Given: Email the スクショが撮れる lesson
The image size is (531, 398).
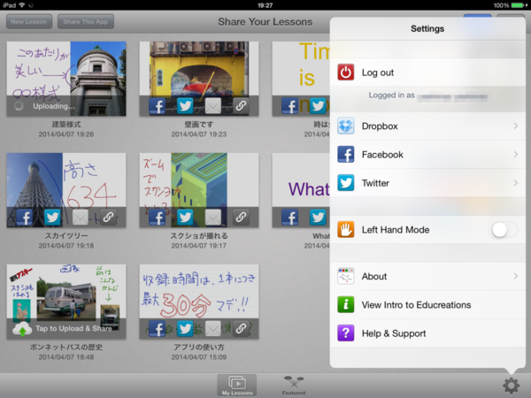Looking at the screenshot, I should [x=213, y=218].
